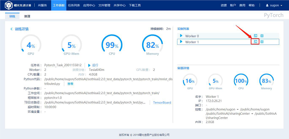Click the timeout limit value 10:00:00
Screen dimensions: 289x139
[50, 107]
